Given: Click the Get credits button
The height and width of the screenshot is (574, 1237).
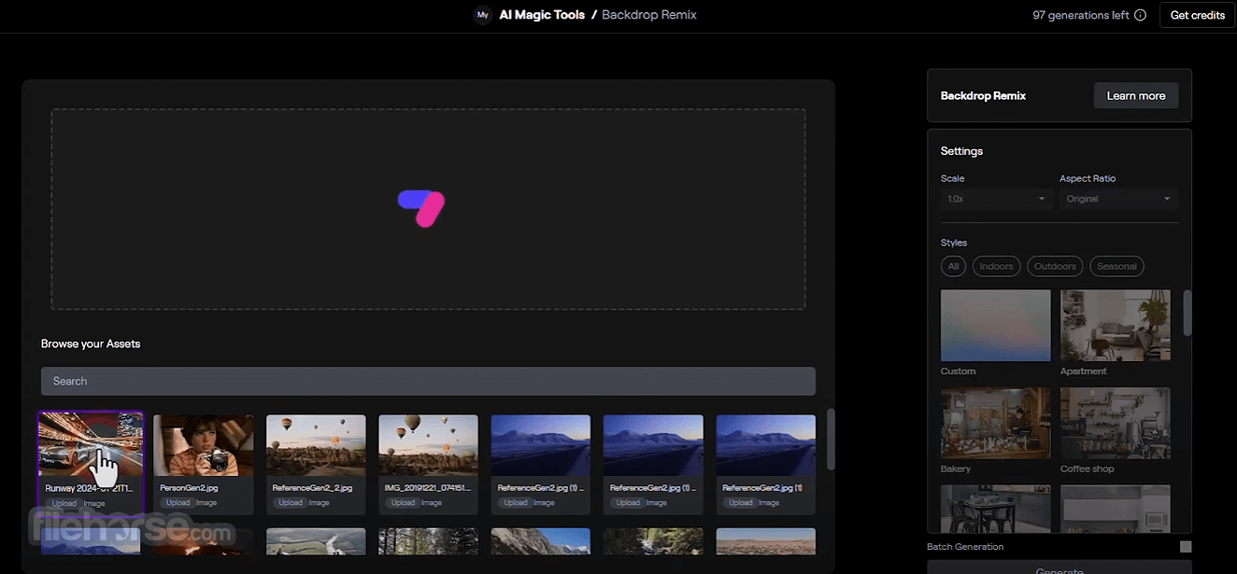Looking at the screenshot, I should (1197, 15).
